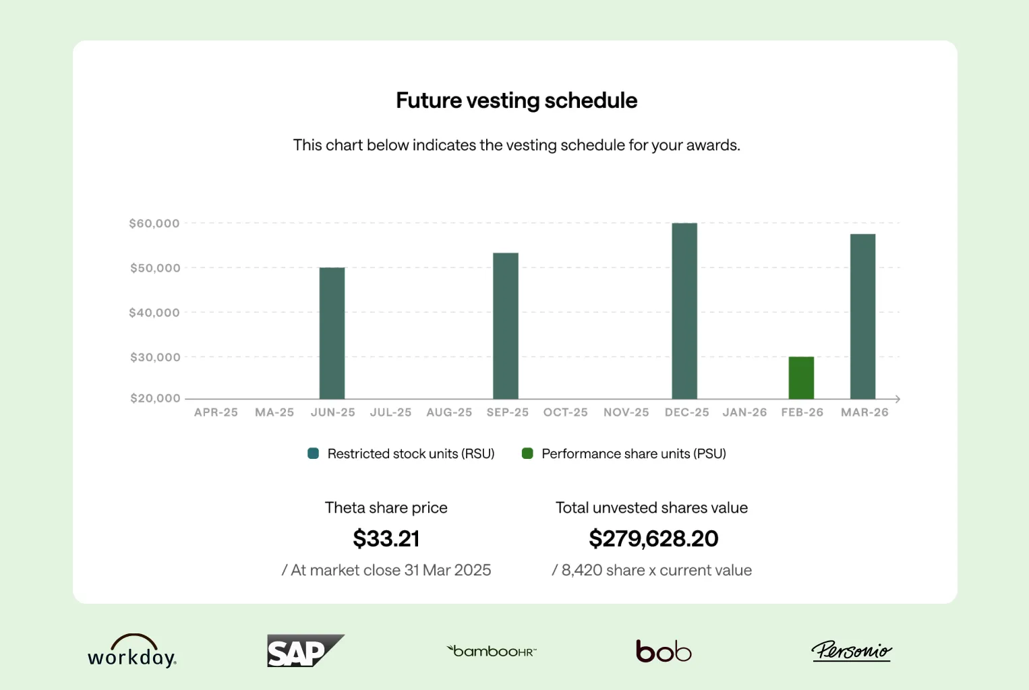Click the Personio logo
1029x690 pixels.
coord(852,651)
